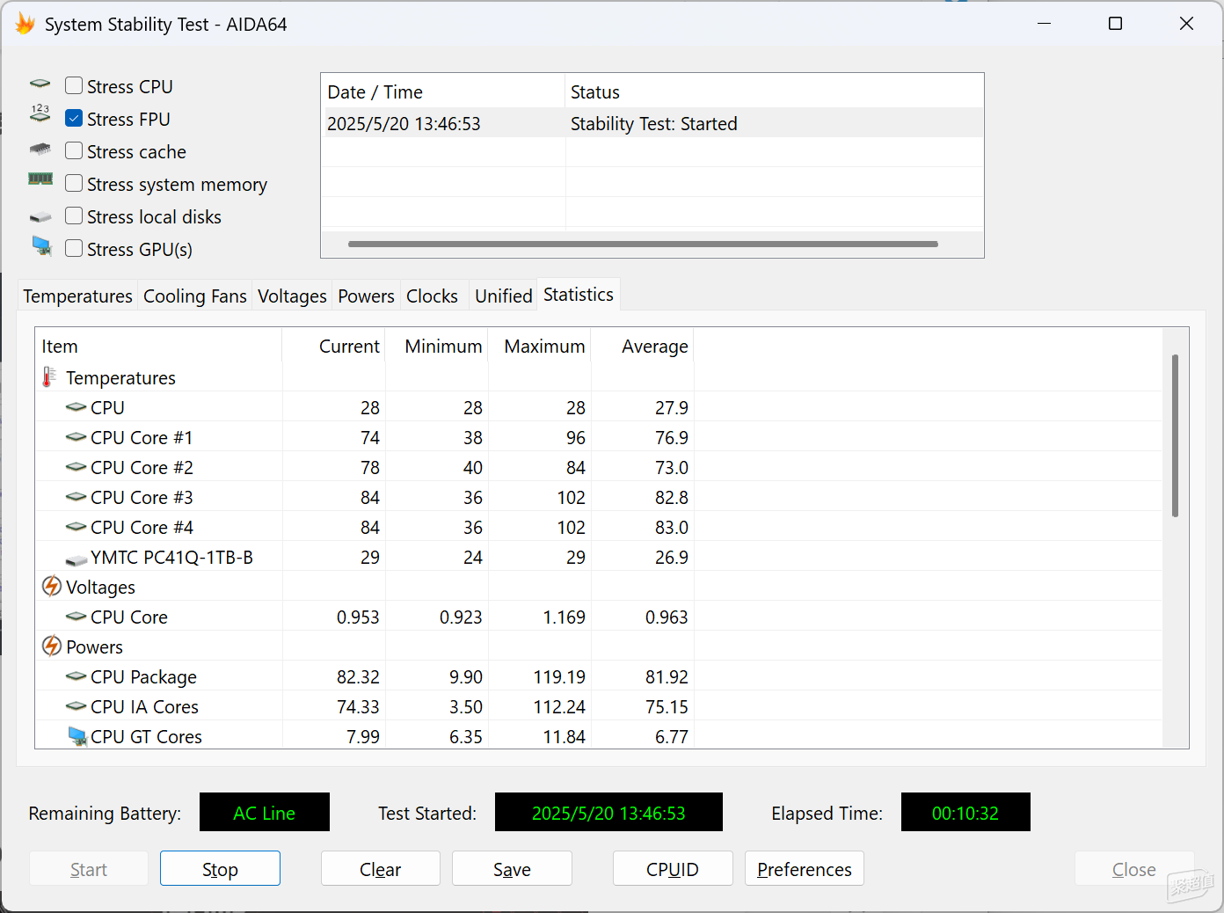1224x913 pixels.
Task: Enable the Stress GPU(s) checkbox
Action: tap(74, 248)
